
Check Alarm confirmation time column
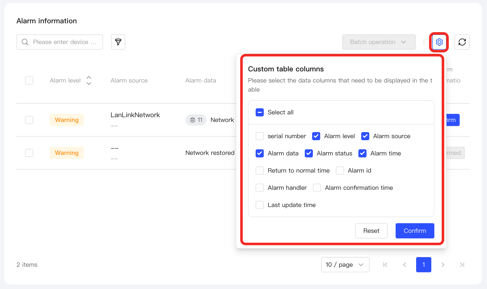click(x=317, y=188)
